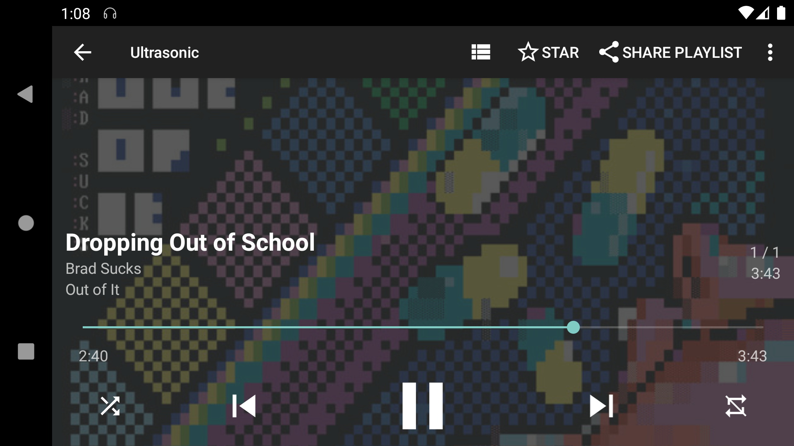Toggle shuffle mode
794x446 pixels.
tap(110, 406)
